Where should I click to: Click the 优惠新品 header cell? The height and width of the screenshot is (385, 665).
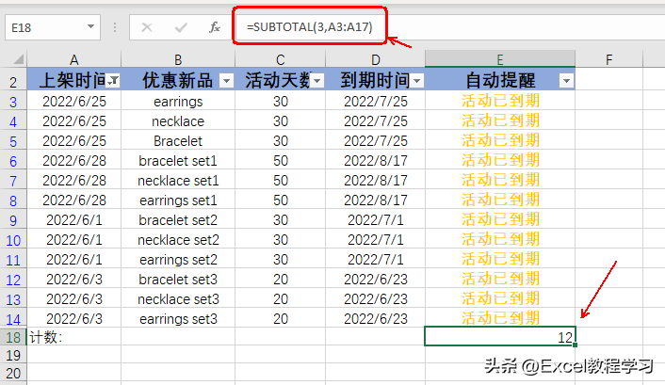(178, 80)
